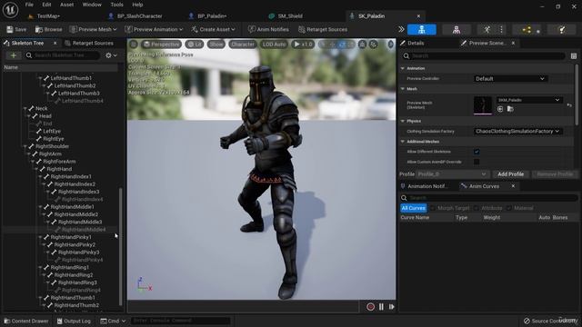The image size is (582, 327).
Task: Open the SKM_Paladin preview mesh dropdown
Action: 529,100
